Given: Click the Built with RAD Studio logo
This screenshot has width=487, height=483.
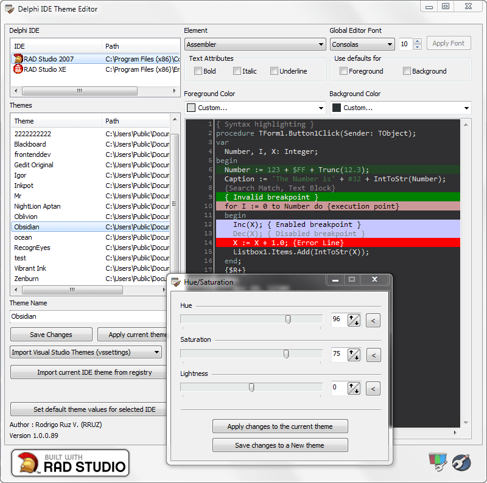Looking at the screenshot, I should pyautogui.click(x=71, y=463).
